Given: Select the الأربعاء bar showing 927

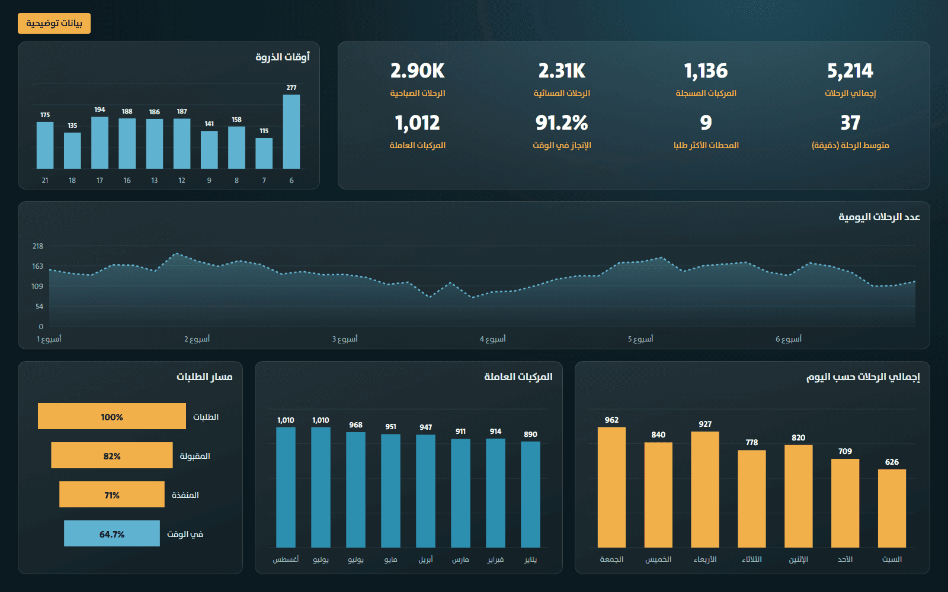Looking at the screenshot, I should click(x=705, y=490).
